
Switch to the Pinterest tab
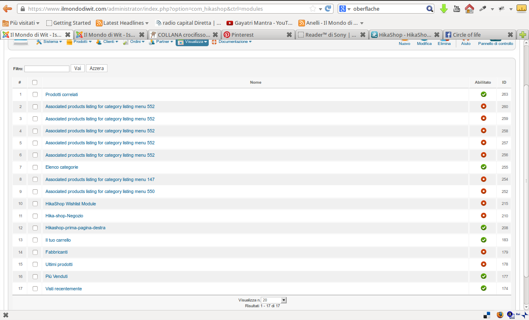[258, 35]
